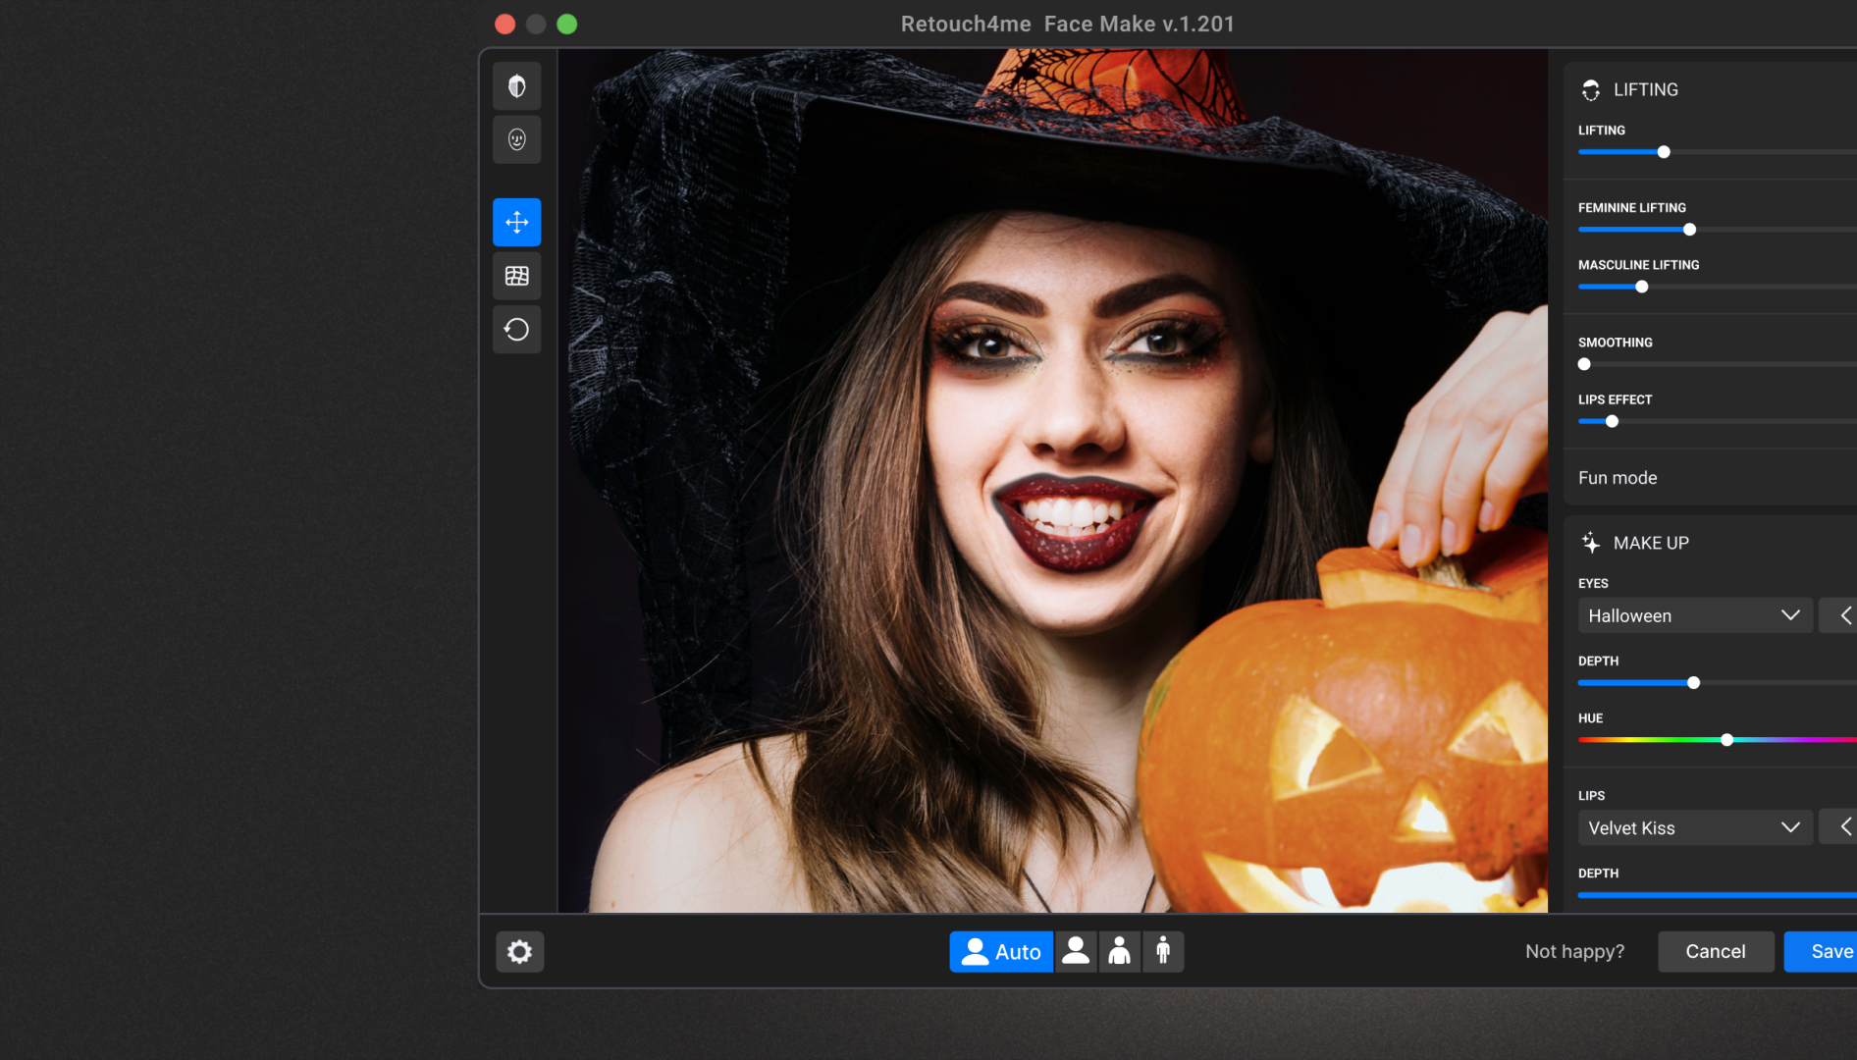Click the eyes Hue rainbow slider handle

(1726, 740)
